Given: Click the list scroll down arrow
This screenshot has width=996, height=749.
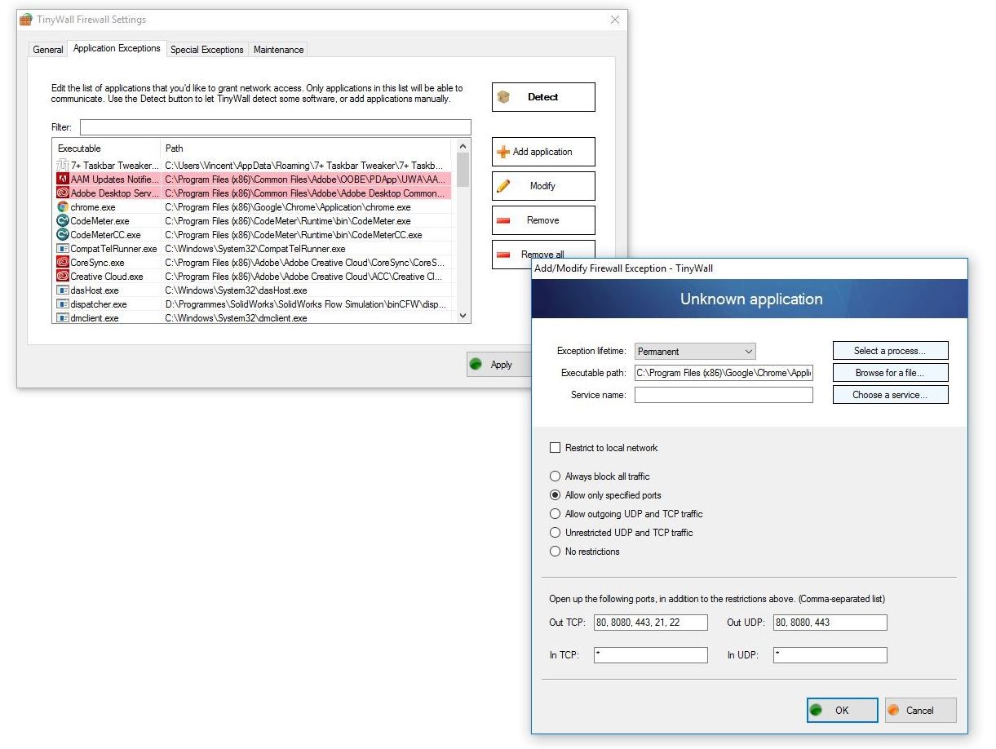Looking at the screenshot, I should click(x=463, y=316).
